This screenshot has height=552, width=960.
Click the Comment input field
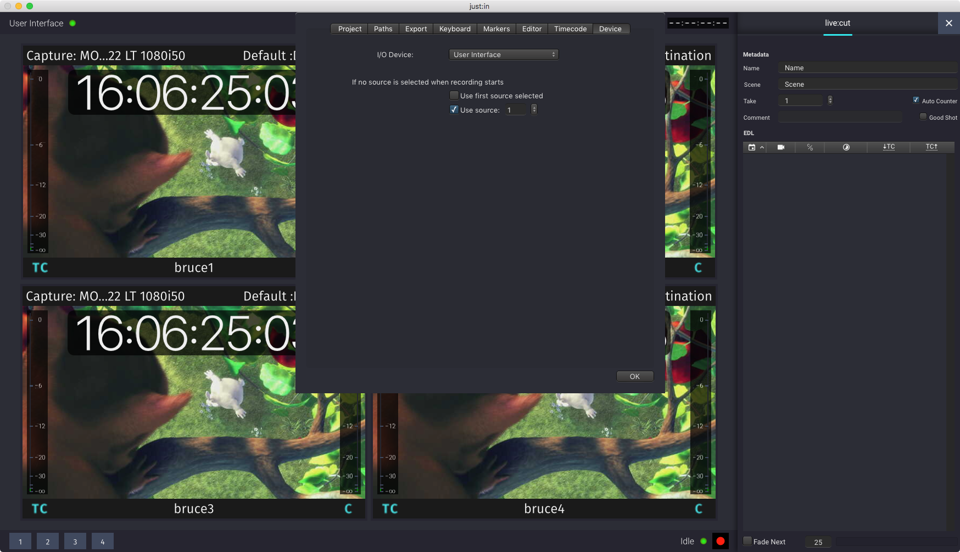840,117
